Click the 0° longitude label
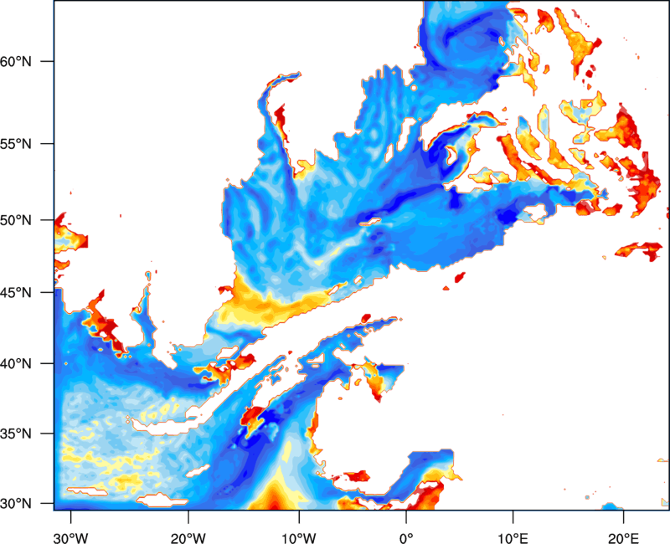670x544 pixels. click(x=406, y=538)
